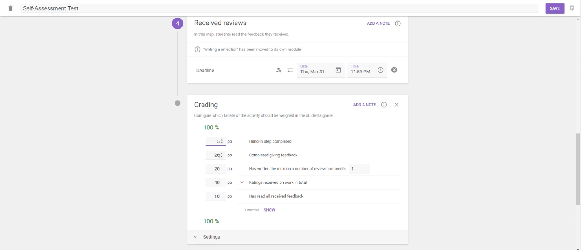The width and height of the screenshot is (581, 250).
Task: Click the person-with-clock deadline icon
Action: pos(278,70)
